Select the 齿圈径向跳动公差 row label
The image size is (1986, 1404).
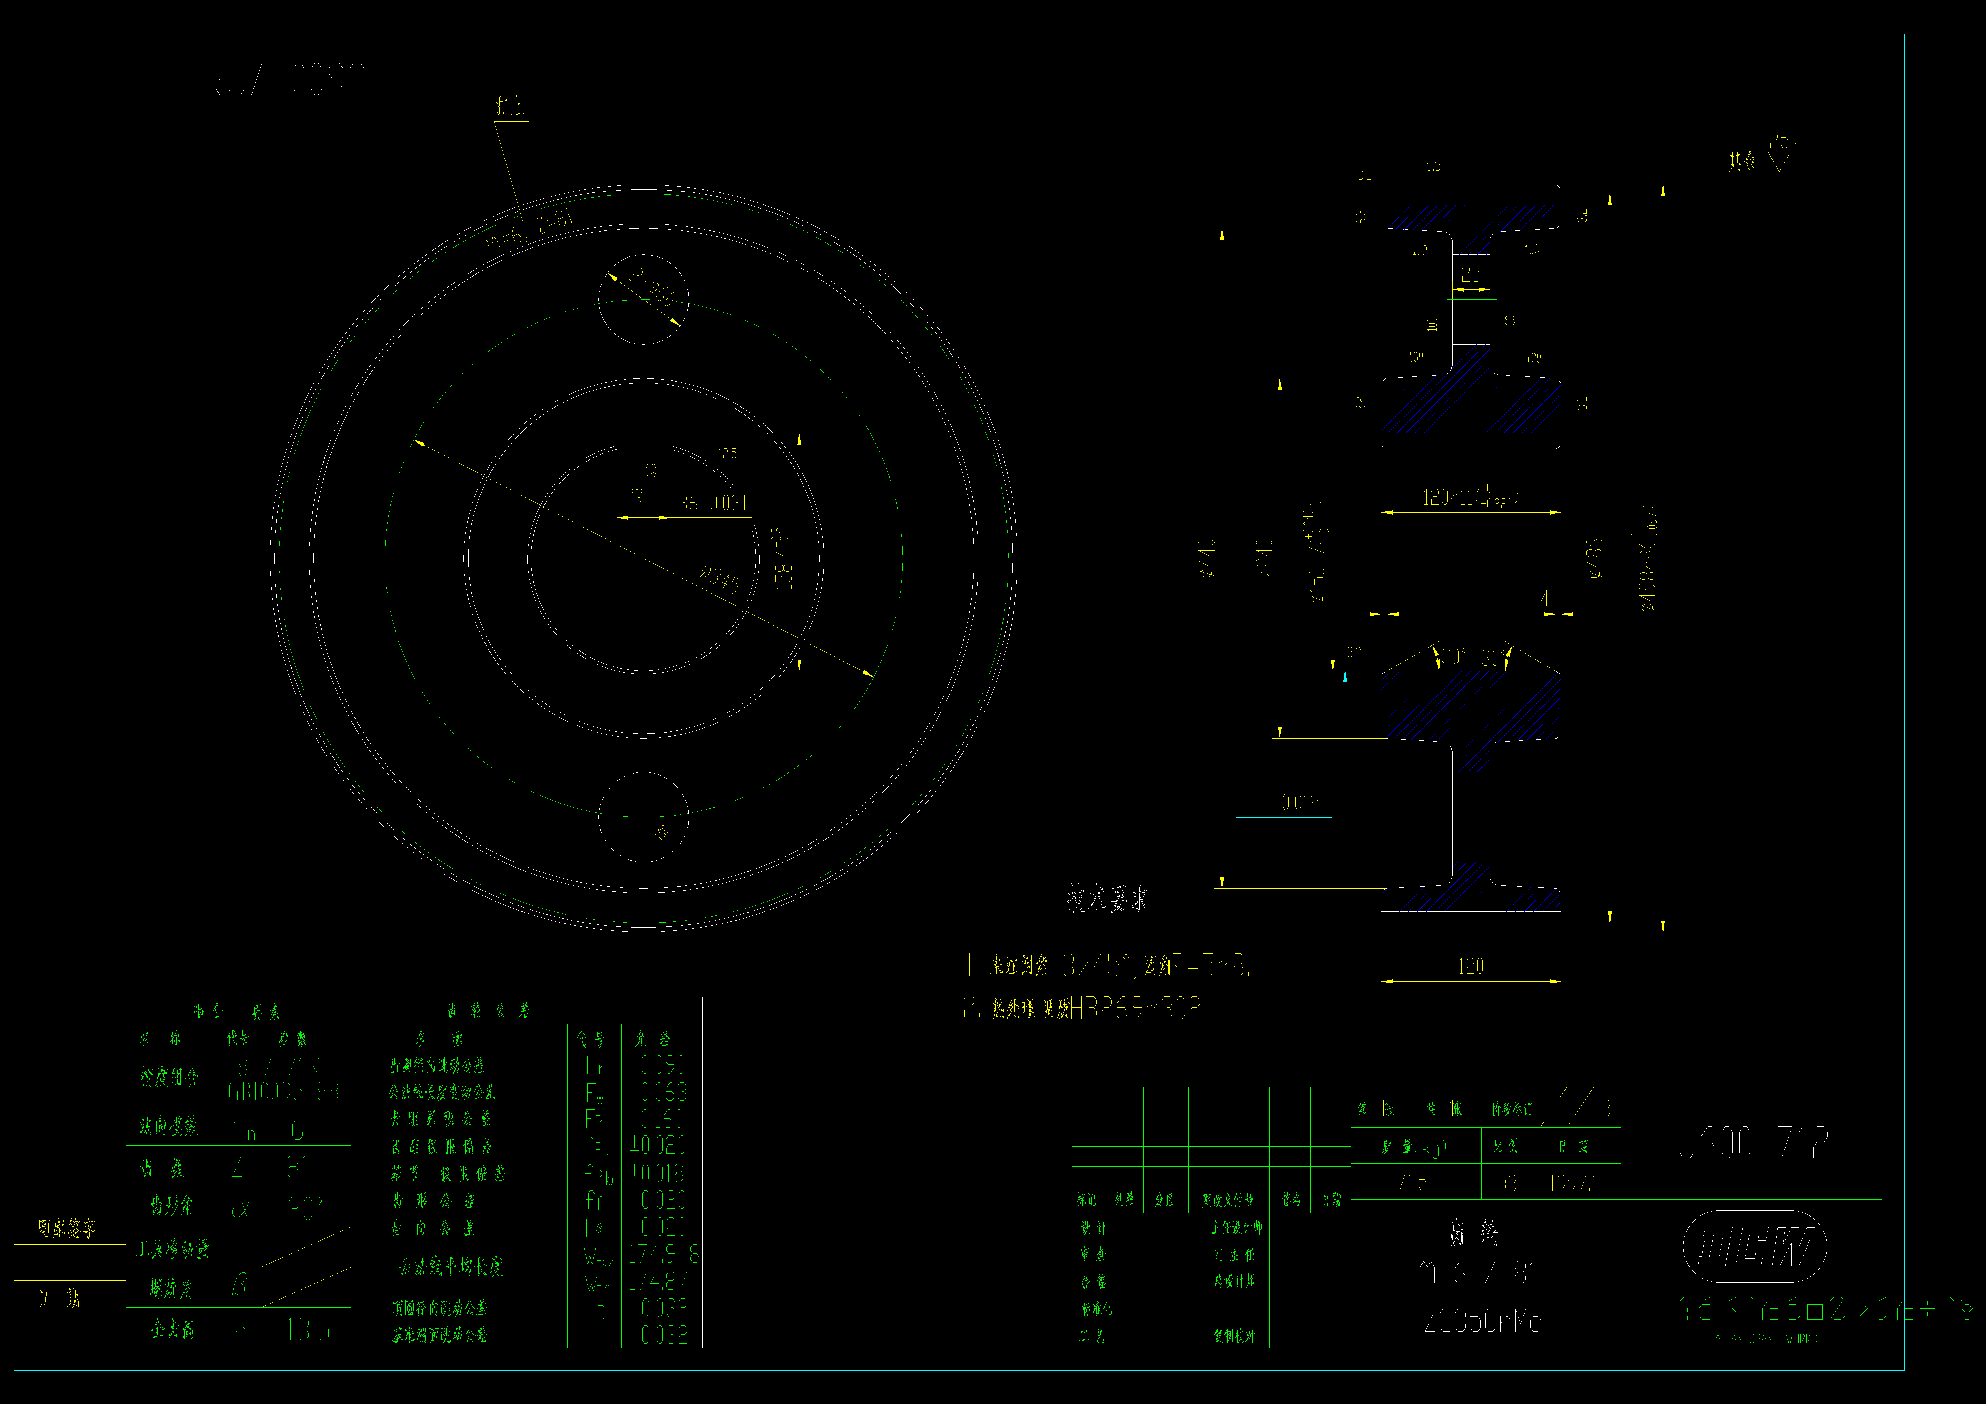coord(437,1066)
